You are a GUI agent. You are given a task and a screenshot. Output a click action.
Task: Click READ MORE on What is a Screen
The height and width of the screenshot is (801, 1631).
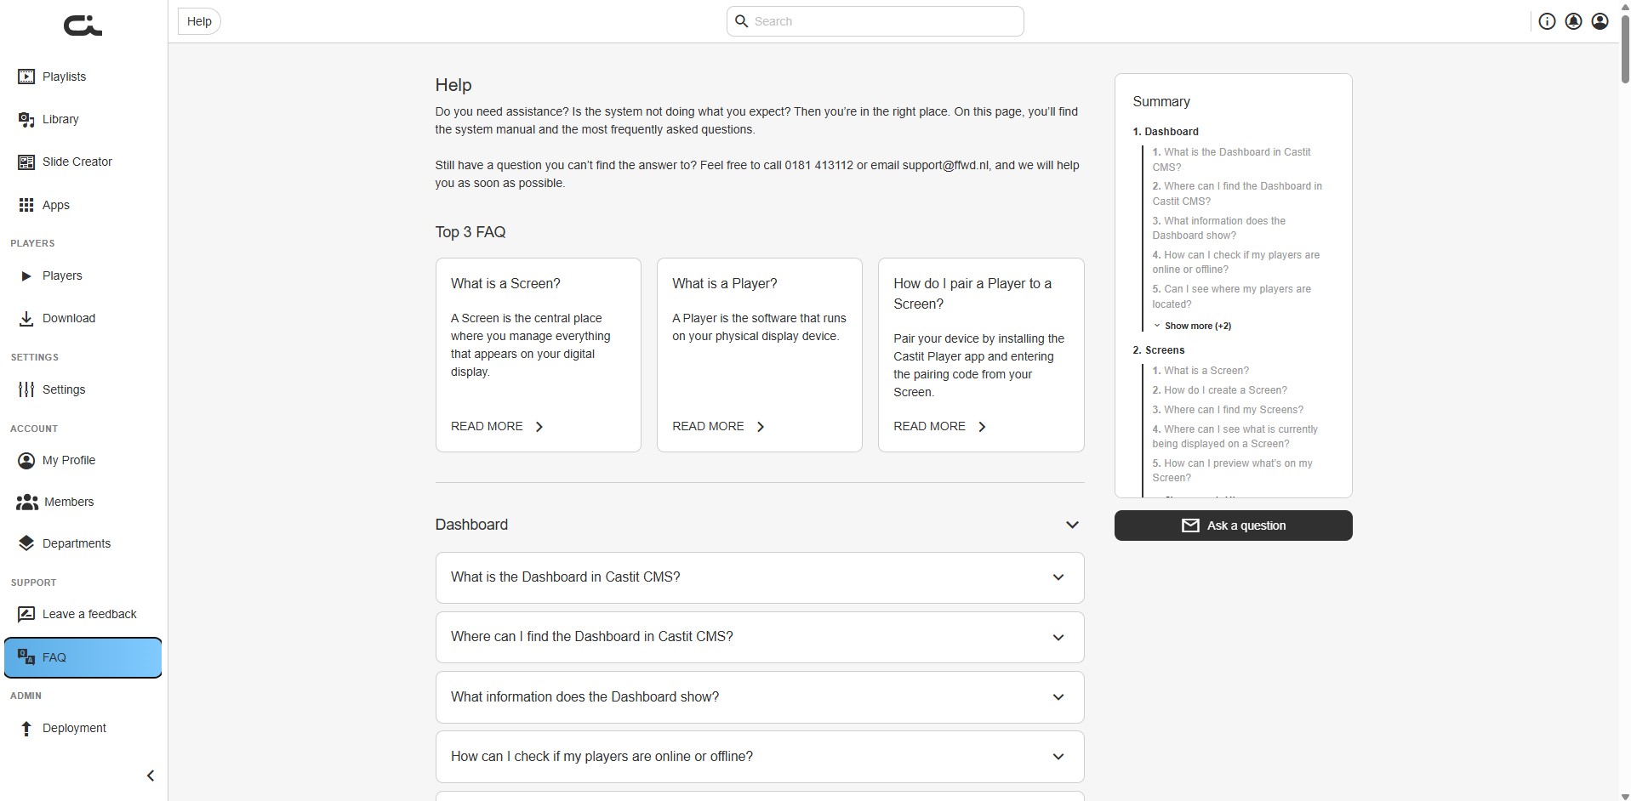[x=487, y=426]
